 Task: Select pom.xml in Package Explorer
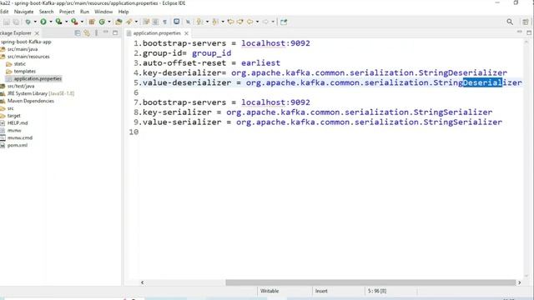tap(18, 145)
